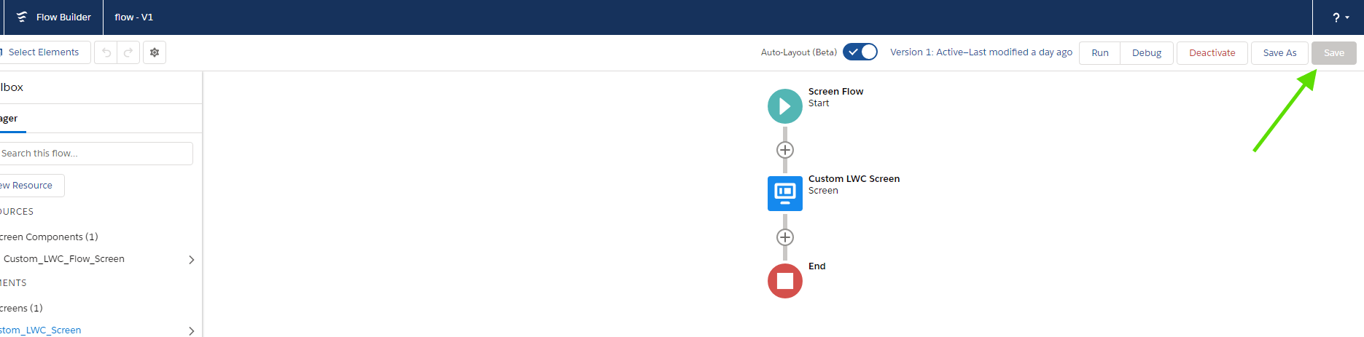Viewport: 1364px width, 337px height.
Task: Click the red End node icon
Action: (x=784, y=281)
